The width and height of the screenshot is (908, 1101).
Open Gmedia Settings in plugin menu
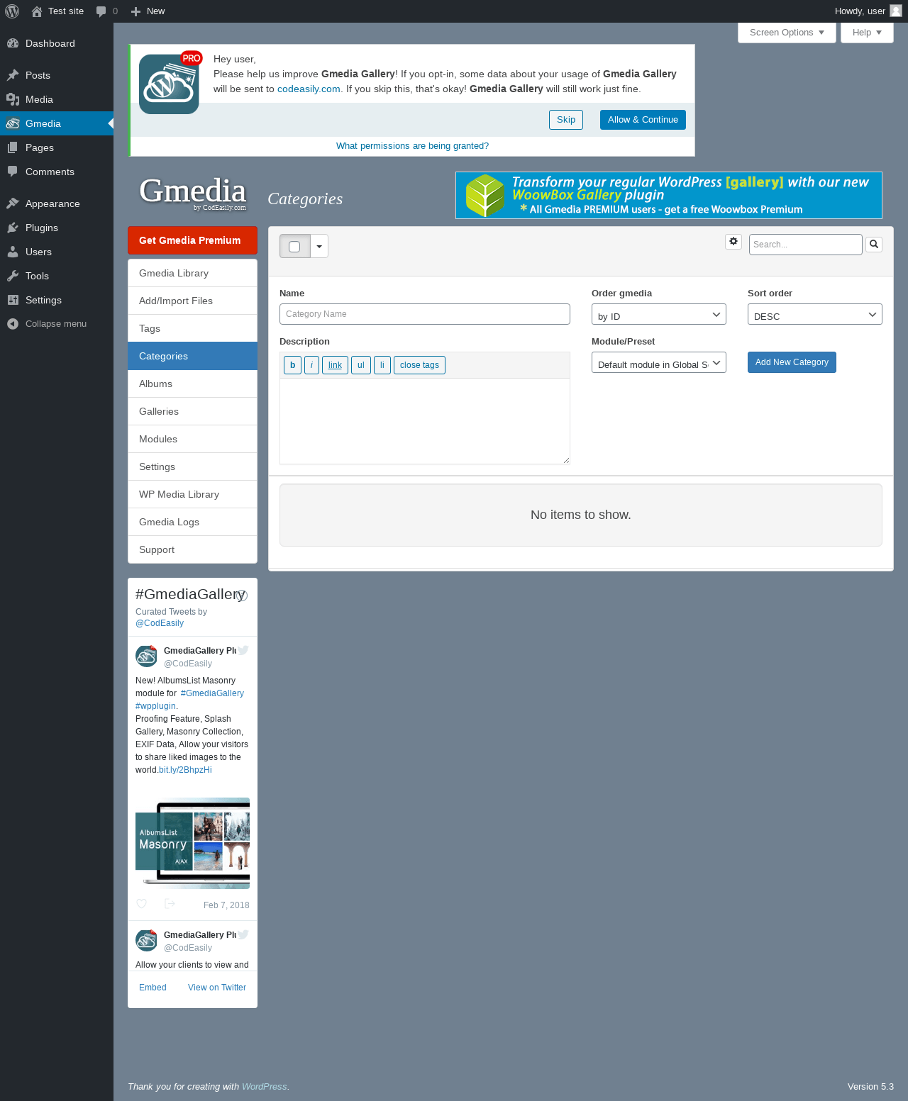(192, 466)
